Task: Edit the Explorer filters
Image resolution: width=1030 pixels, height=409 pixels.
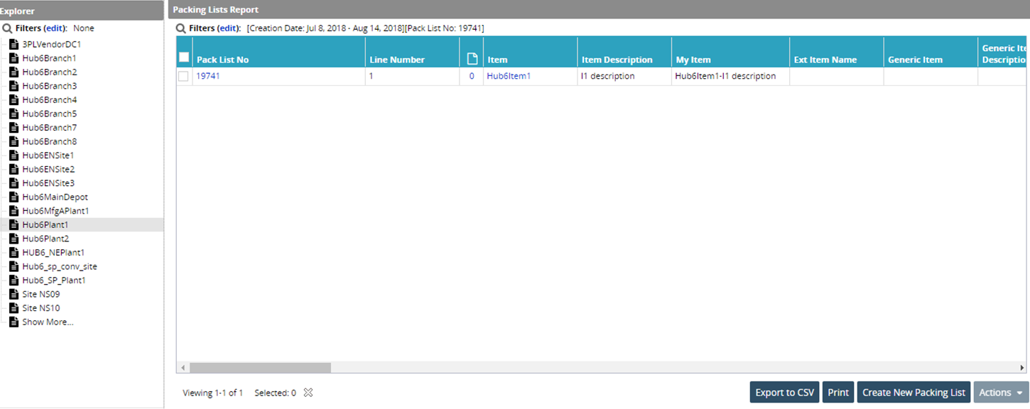Action: pyautogui.click(x=55, y=28)
